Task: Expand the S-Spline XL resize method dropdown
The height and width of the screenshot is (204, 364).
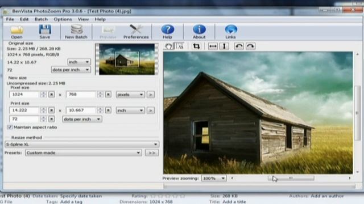Action: pyautogui.click(x=82, y=144)
